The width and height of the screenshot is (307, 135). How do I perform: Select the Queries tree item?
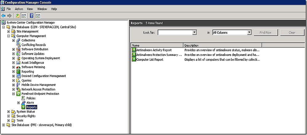pyautogui.click(x=26, y=80)
